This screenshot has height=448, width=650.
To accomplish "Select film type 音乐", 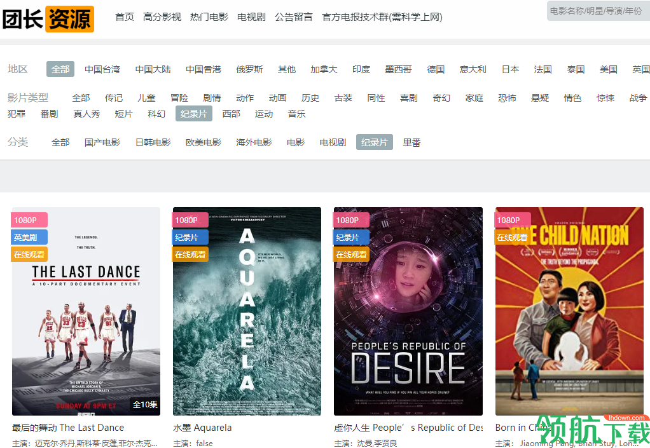I will pyautogui.click(x=296, y=114).
